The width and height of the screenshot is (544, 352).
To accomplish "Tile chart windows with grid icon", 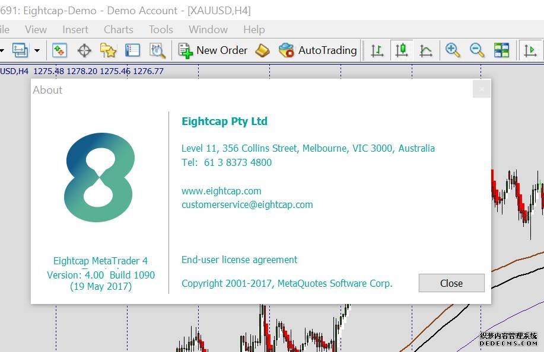I will (x=501, y=50).
